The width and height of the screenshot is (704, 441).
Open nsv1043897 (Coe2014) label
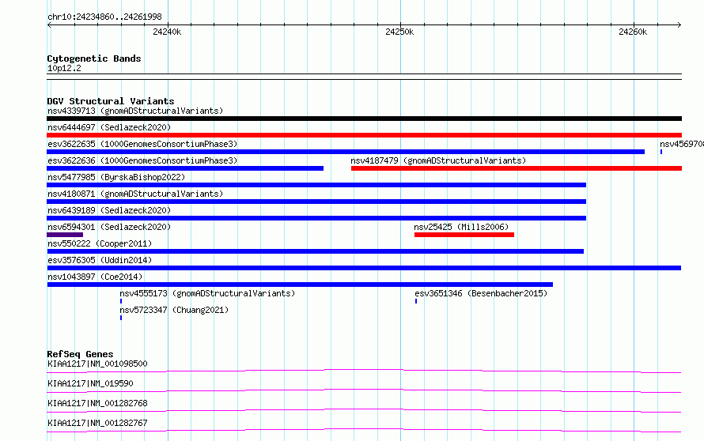95,277
